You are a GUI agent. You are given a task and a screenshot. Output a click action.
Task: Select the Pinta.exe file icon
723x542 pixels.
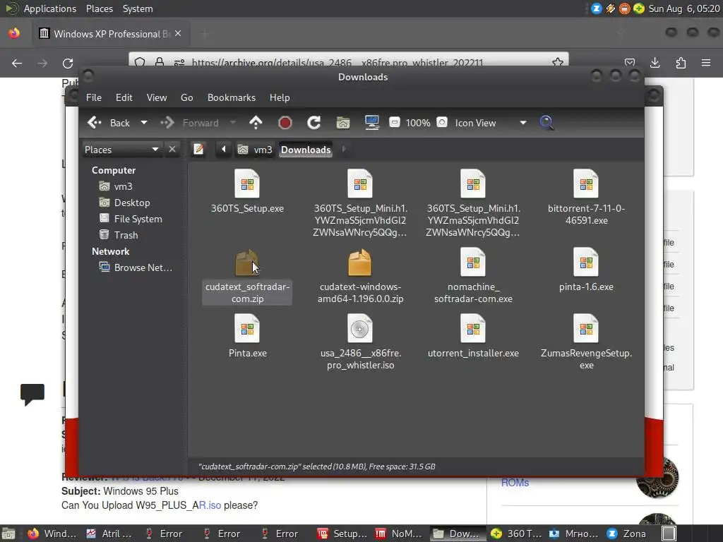(247, 329)
